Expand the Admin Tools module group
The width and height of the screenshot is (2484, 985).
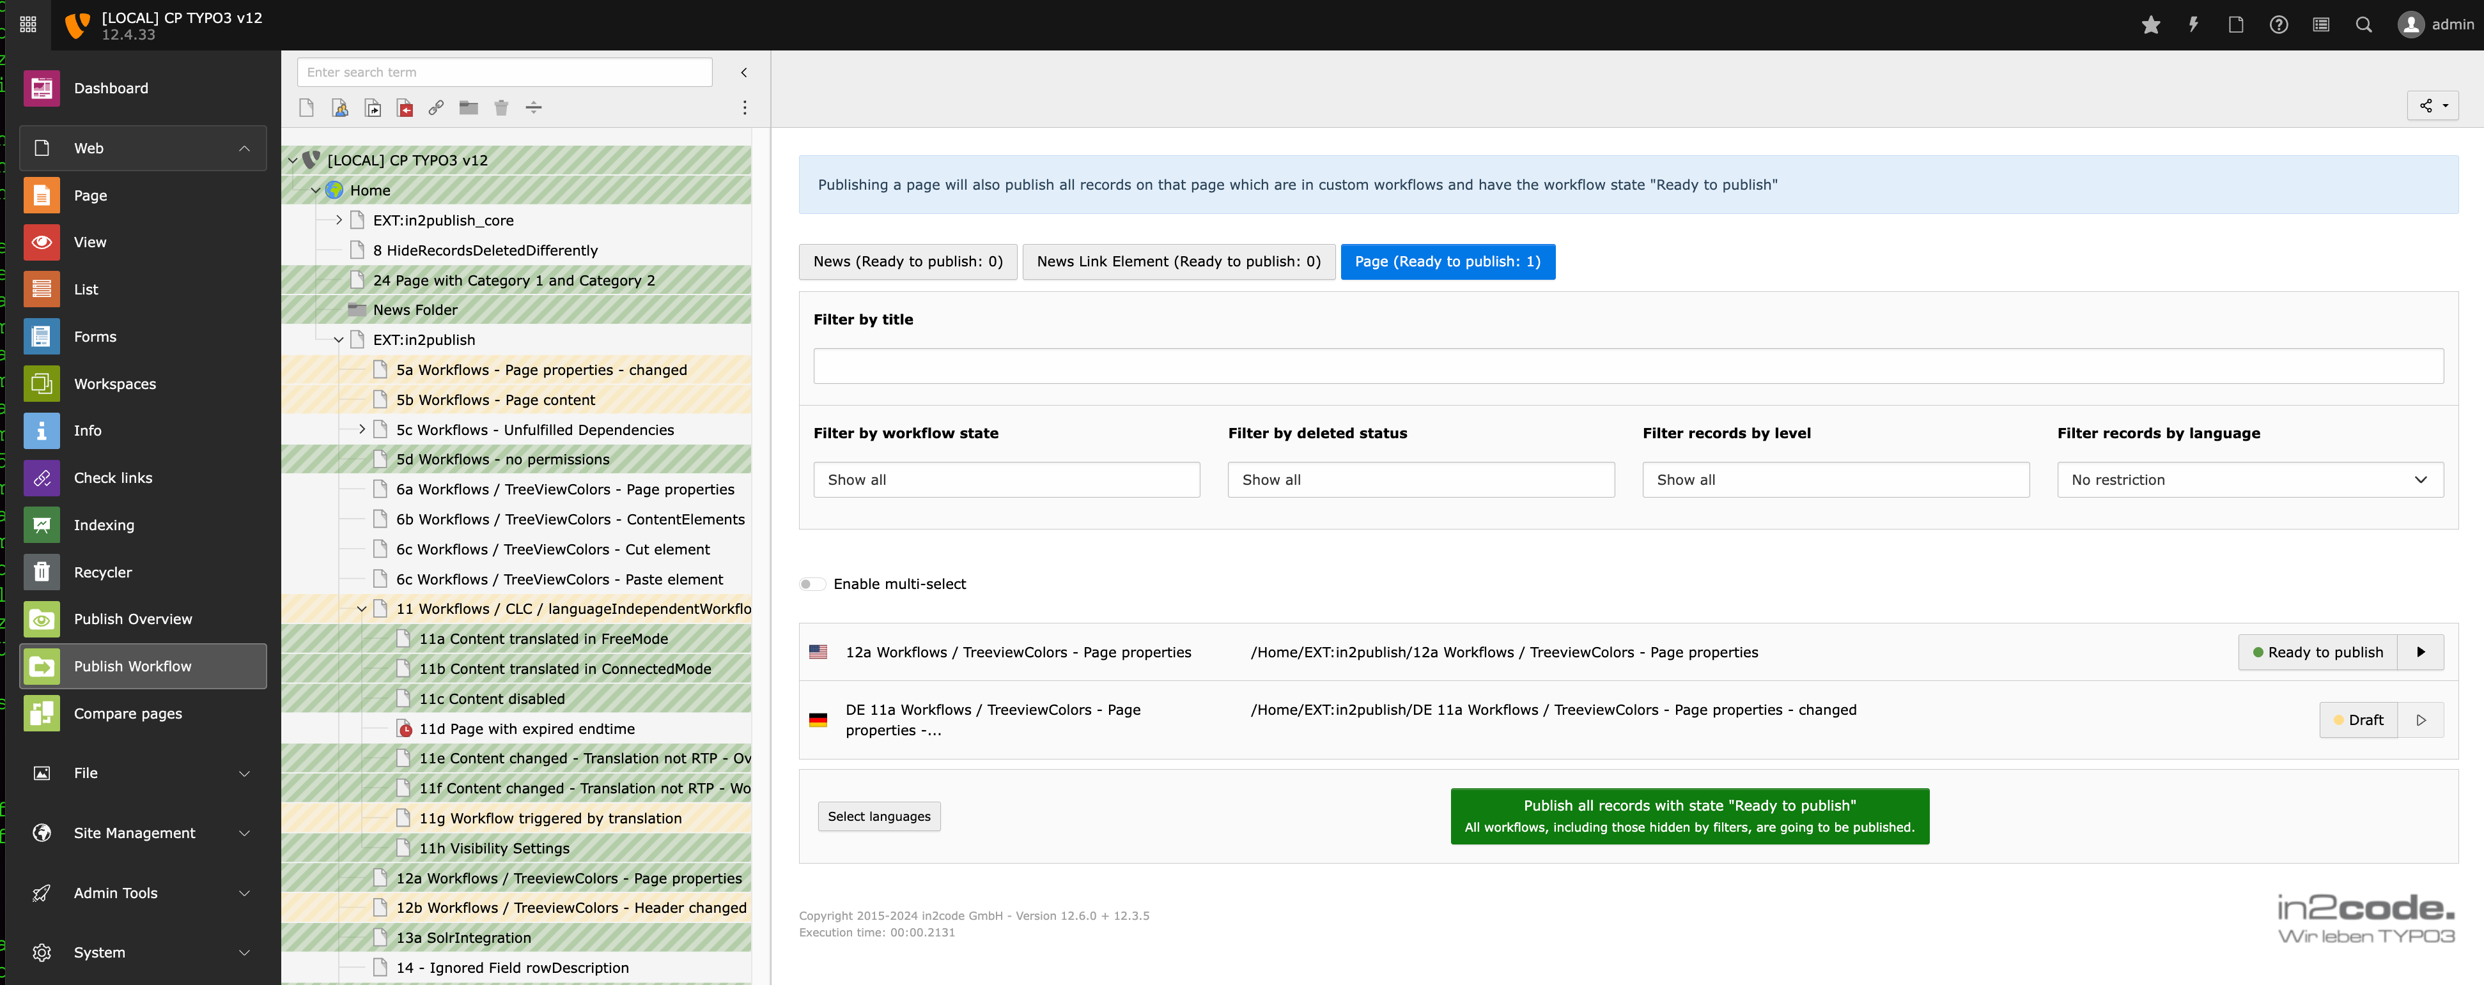click(x=143, y=894)
